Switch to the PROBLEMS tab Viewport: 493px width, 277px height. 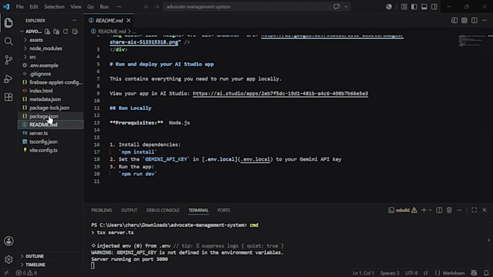(x=101, y=210)
